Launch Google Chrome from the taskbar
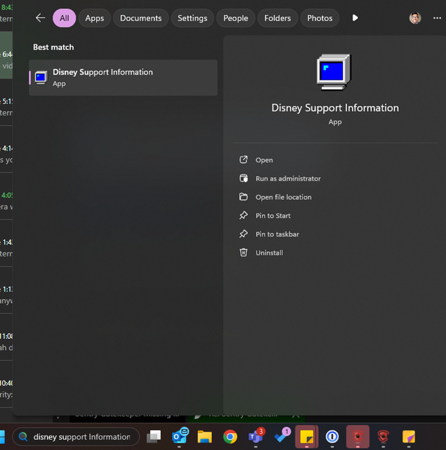Screen dimensions: 446x450 tap(230, 437)
